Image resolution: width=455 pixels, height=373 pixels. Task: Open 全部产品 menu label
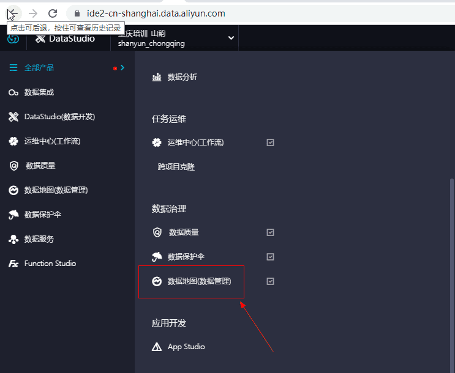39,68
